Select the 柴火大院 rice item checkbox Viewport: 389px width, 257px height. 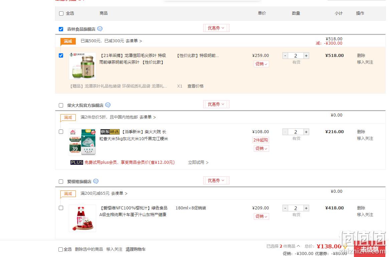(61, 131)
